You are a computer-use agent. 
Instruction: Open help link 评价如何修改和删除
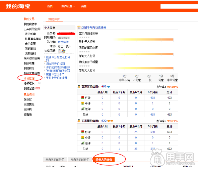(x=58, y=67)
